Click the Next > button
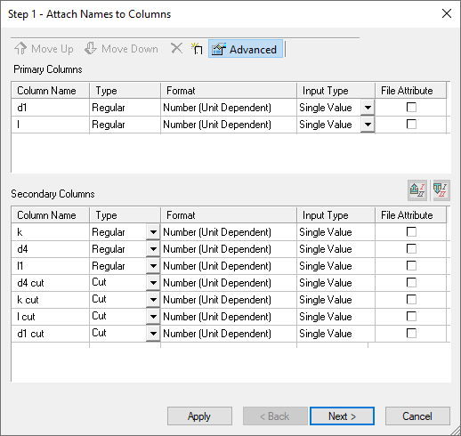Screen dimensions: 461x436 (342, 416)
